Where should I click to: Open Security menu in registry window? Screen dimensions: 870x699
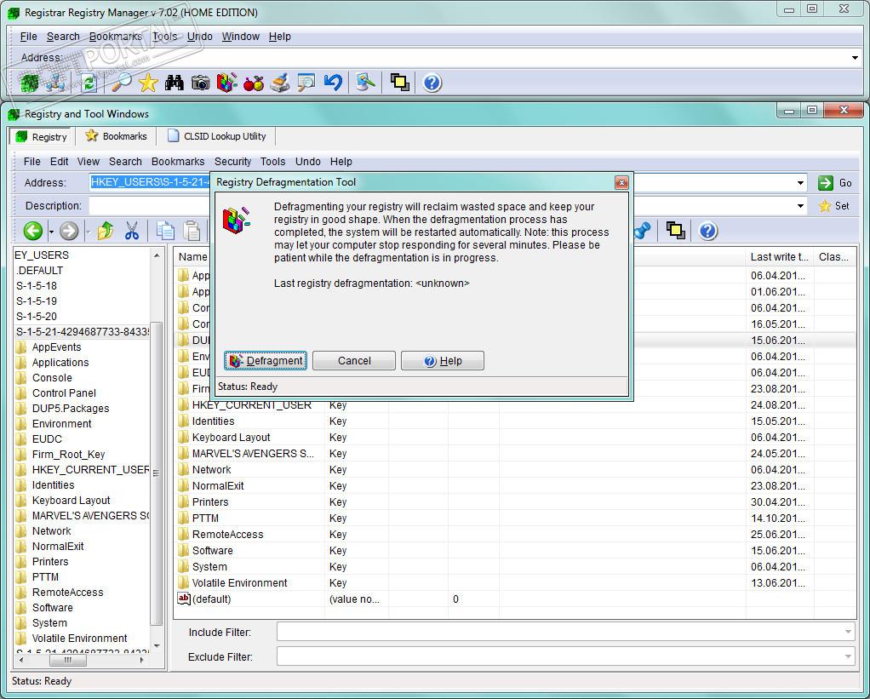[233, 162]
